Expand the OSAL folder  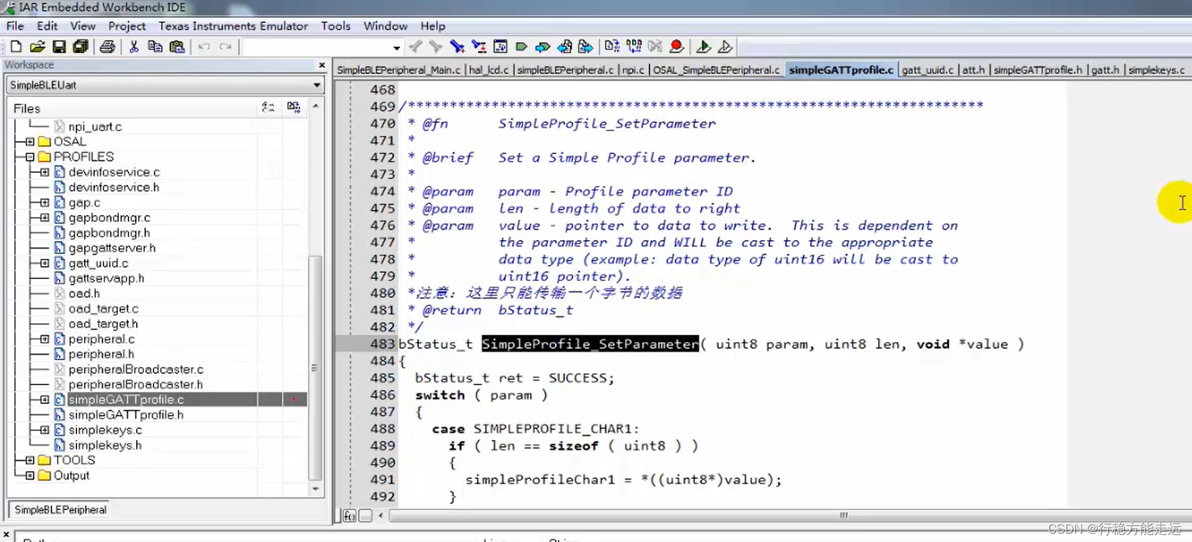tap(30, 142)
